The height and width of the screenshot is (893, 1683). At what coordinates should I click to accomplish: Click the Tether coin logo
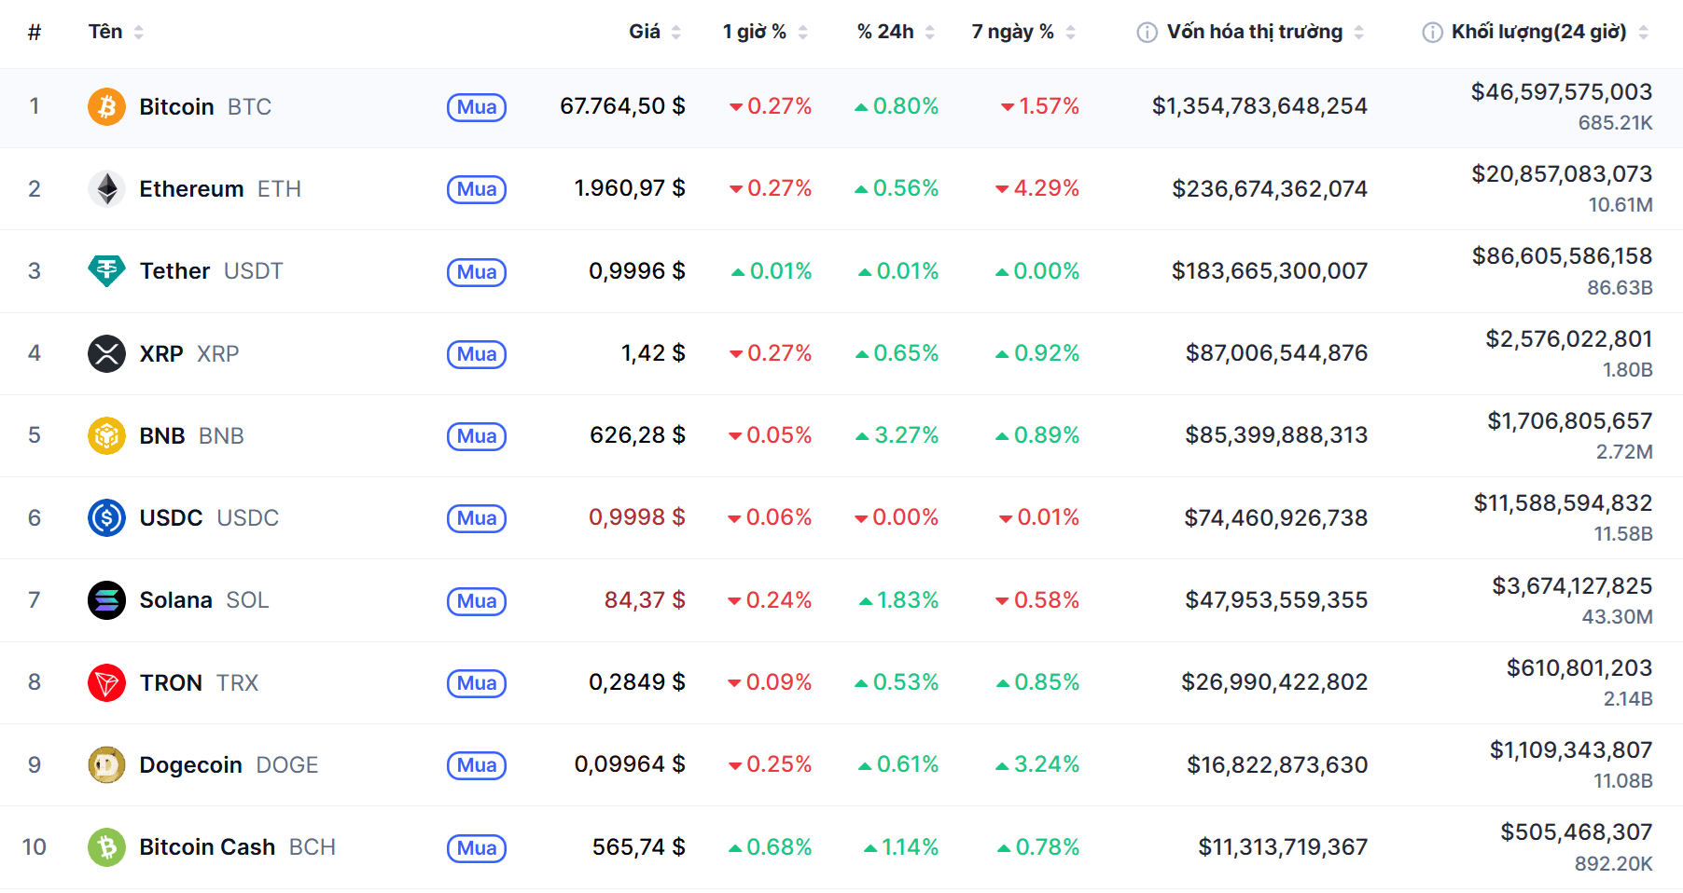(106, 271)
